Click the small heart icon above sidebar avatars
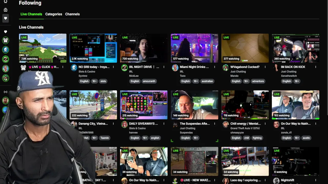This screenshot has height=184, width=328. [x=5, y=32]
